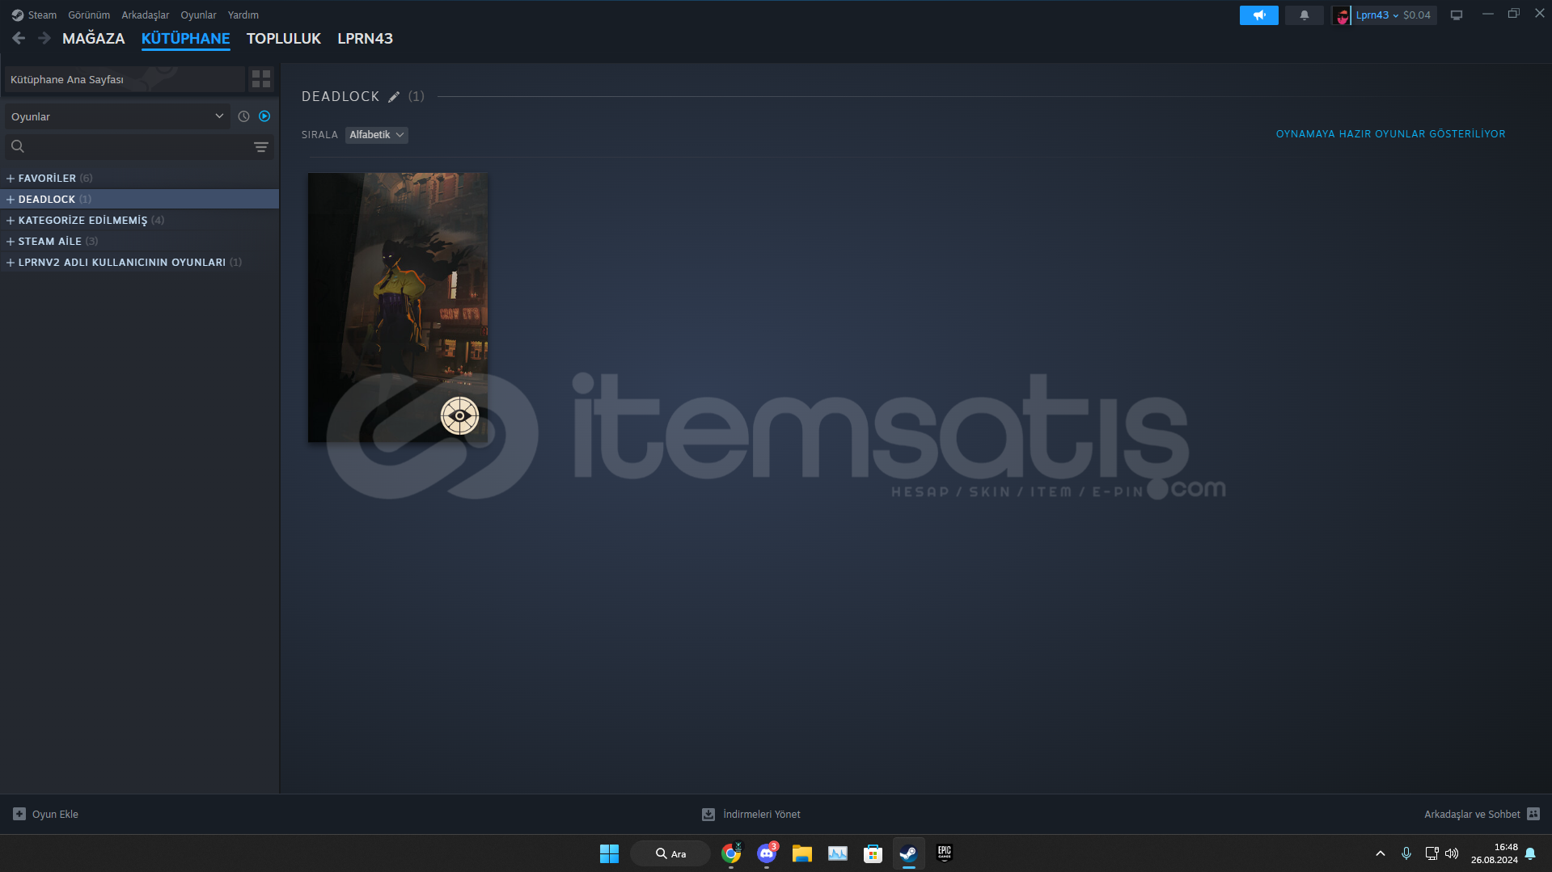Open Epic Games Launcher from taskbar
This screenshot has width=1552, height=872.
tap(944, 853)
